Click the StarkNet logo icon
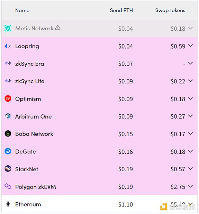Viewport: 199px width, 214px height. (x=8, y=169)
